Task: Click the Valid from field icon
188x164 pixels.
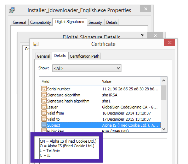Action: tap(44, 113)
